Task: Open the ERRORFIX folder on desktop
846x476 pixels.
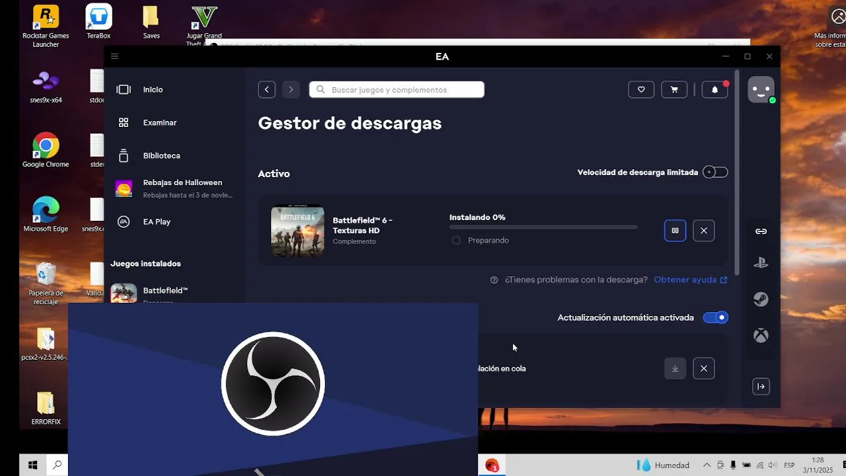Action: (46, 408)
